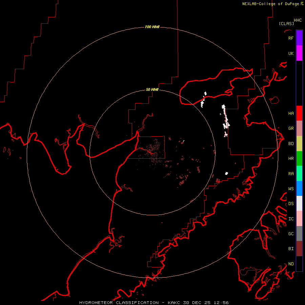Screen dimensions: 305x305
Task: Click the KAKC station identifier
Action: click(174, 303)
